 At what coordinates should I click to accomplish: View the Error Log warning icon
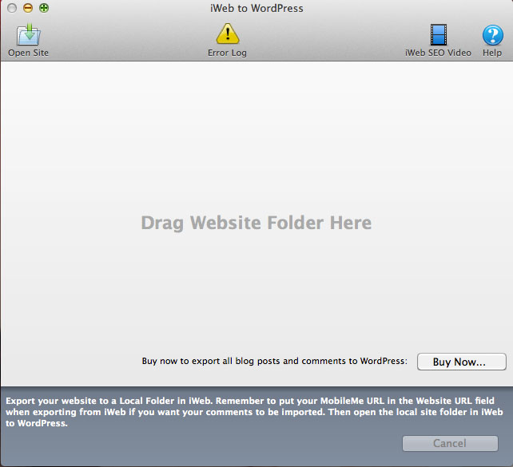pyautogui.click(x=228, y=34)
